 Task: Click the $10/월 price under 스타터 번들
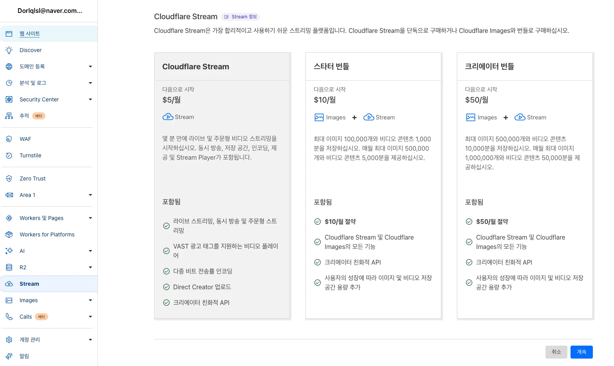click(325, 100)
